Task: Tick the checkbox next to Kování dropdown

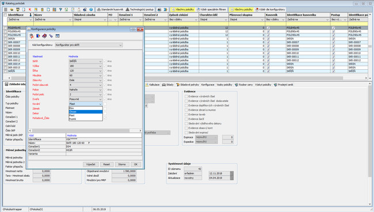Action: pyautogui.click(x=105, y=104)
